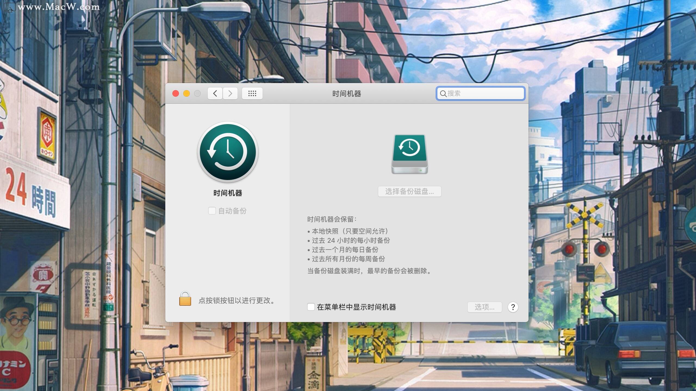Screen dimensions: 696x391
Task: Go back with the left arrow
Action: 215,93
